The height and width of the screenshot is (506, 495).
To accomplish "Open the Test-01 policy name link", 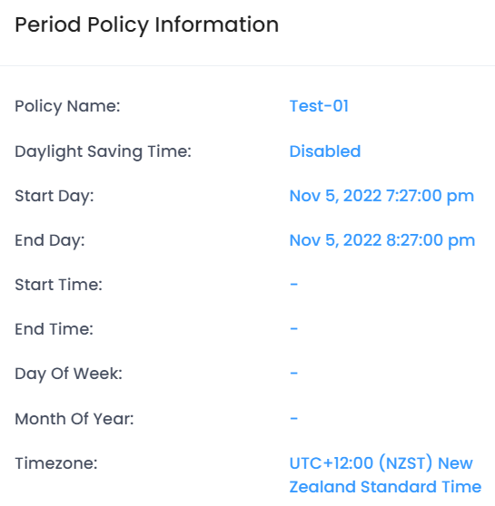I will click(x=319, y=106).
